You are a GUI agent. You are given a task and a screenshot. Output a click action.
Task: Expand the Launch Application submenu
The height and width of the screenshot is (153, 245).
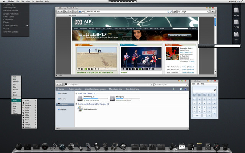click(x=15, y=26)
